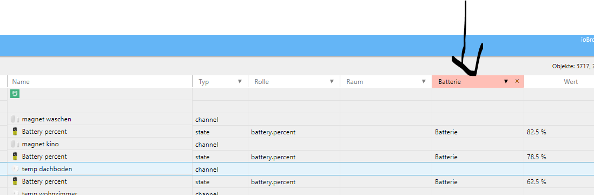Click the magnet kino sensor icon

tap(15, 144)
